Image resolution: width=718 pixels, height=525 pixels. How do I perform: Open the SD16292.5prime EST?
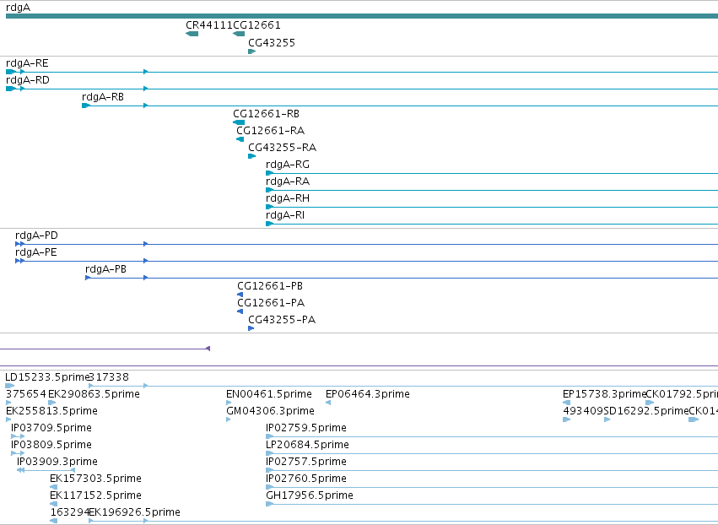click(x=607, y=419)
